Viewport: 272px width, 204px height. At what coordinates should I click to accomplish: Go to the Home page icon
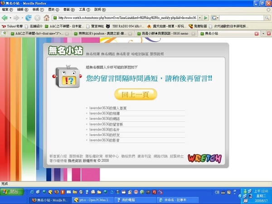[46, 18]
